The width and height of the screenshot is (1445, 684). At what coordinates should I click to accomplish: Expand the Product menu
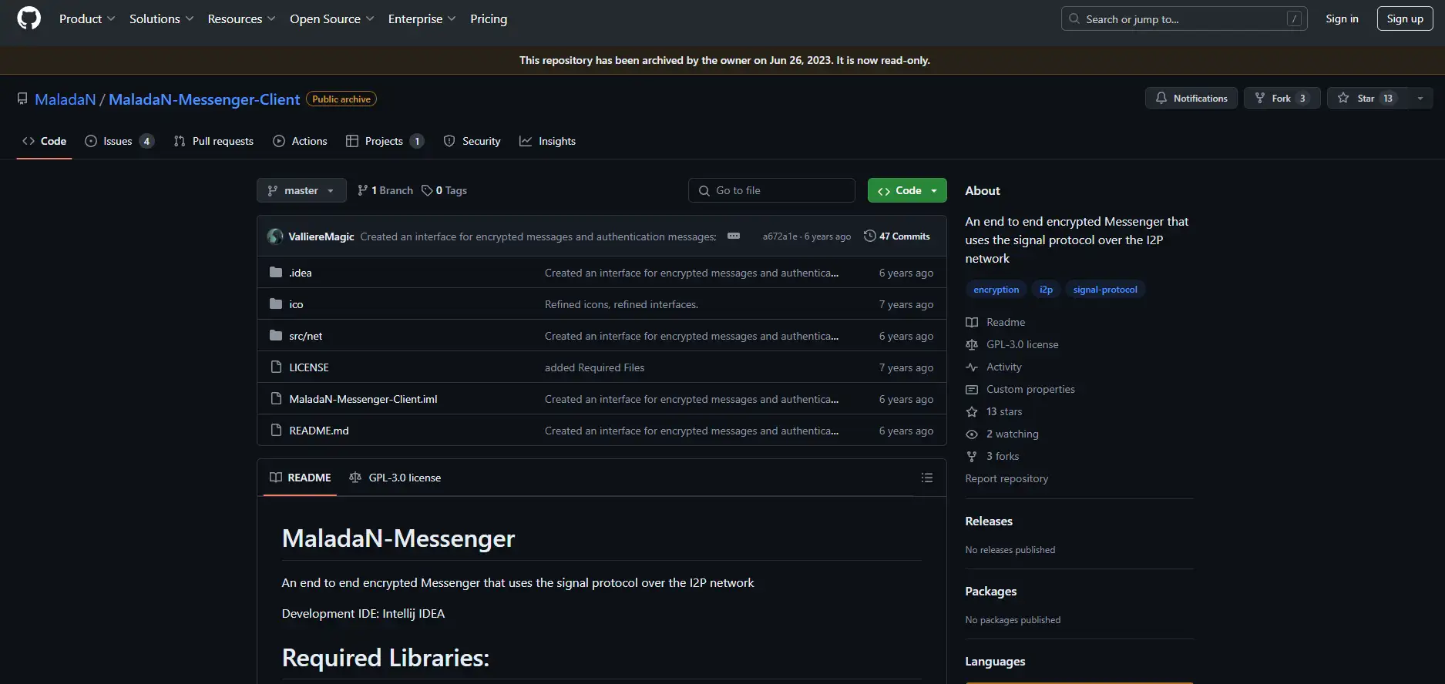pyautogui.click(x=87, y=18)
